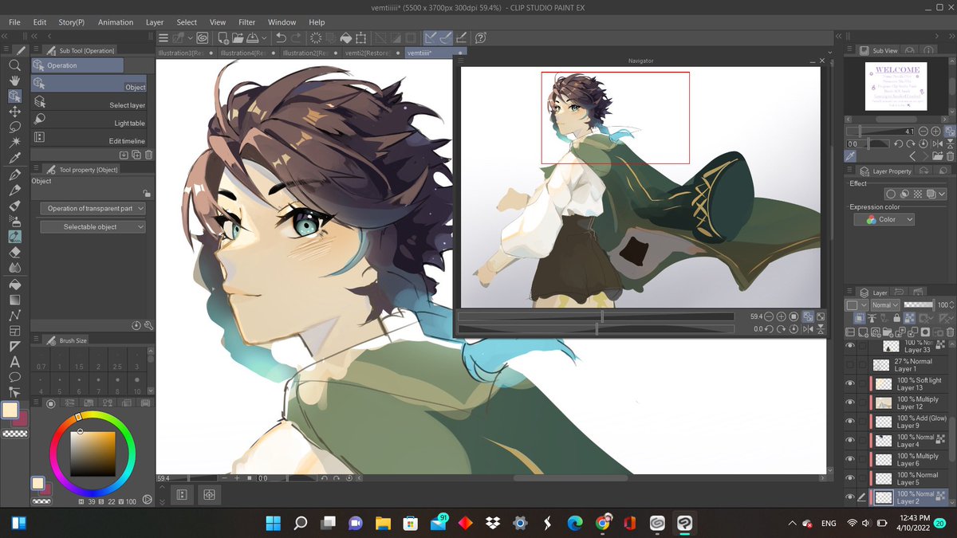Open Chrome from Windows taskbar

[602, 524]
